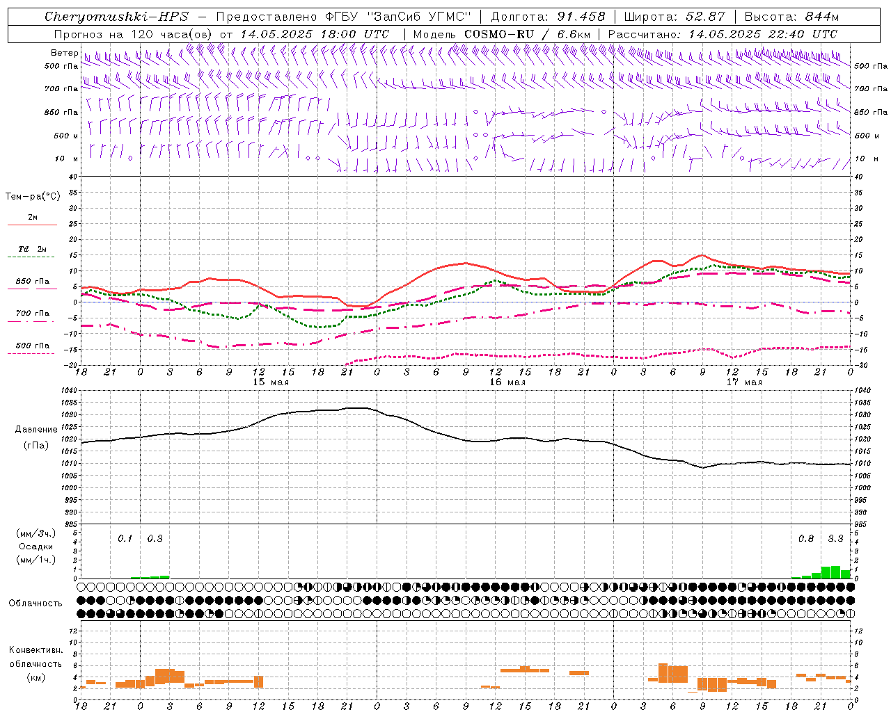891x712 pixels.
Task: Click the 3.3 precipitation amount value
Action: (835, 539)
